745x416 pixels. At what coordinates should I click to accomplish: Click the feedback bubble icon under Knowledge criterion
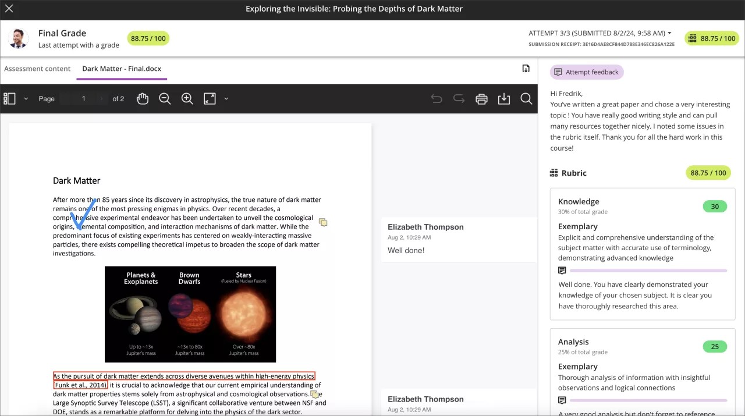[x=561, y=270]
